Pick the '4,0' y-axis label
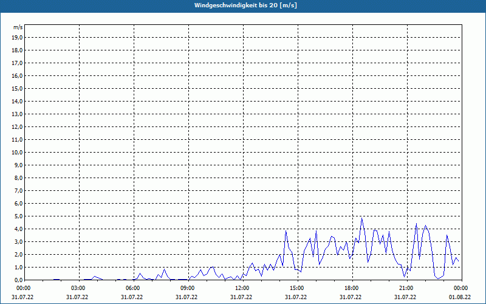The height and width of the screenshot is (304, 486). (18, 229)
